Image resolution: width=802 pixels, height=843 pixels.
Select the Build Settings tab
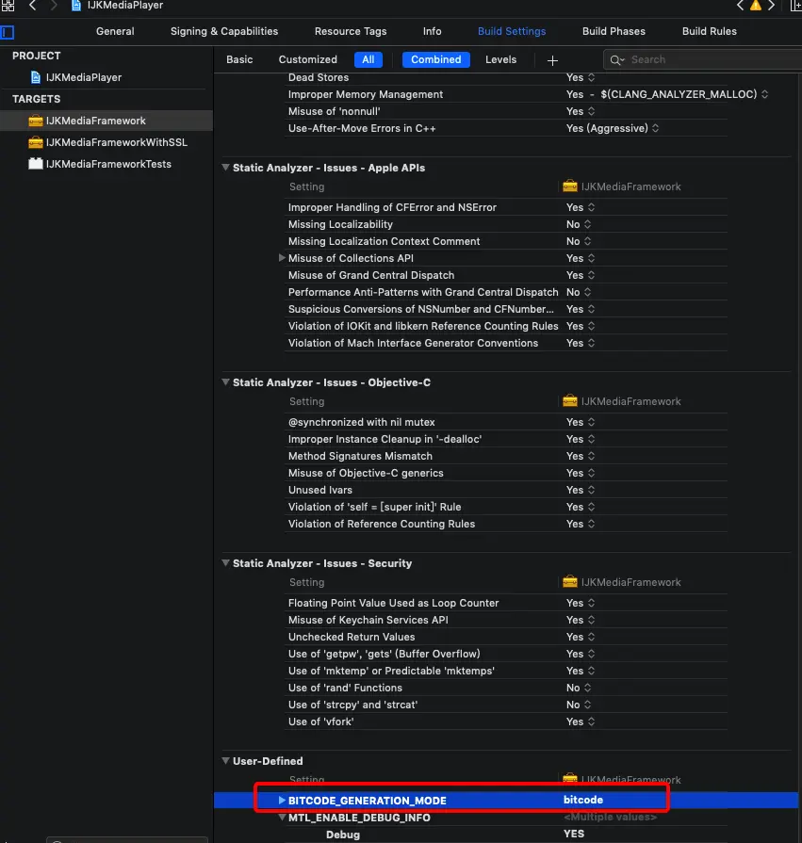(x=512, y=31)
